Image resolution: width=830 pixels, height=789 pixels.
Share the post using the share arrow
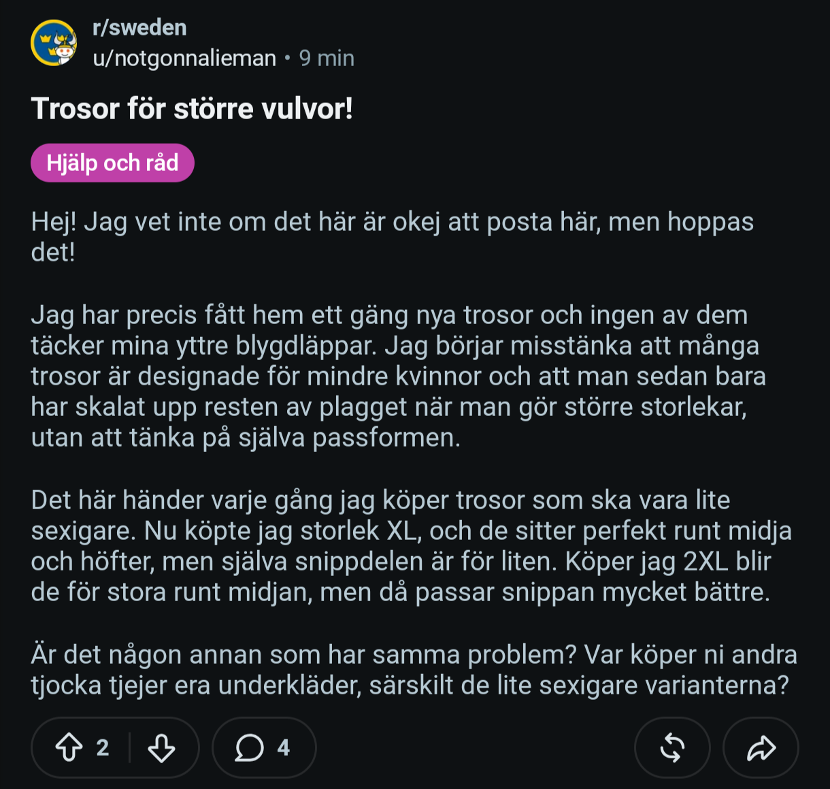tap(761, 747)
